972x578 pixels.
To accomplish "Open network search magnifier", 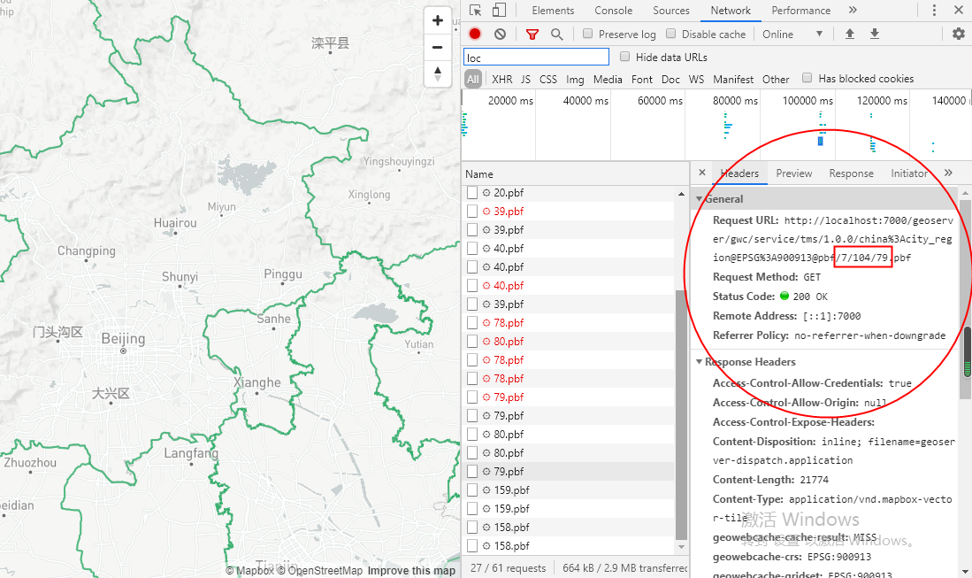I will pyautogui.click(x=556, y=35).
